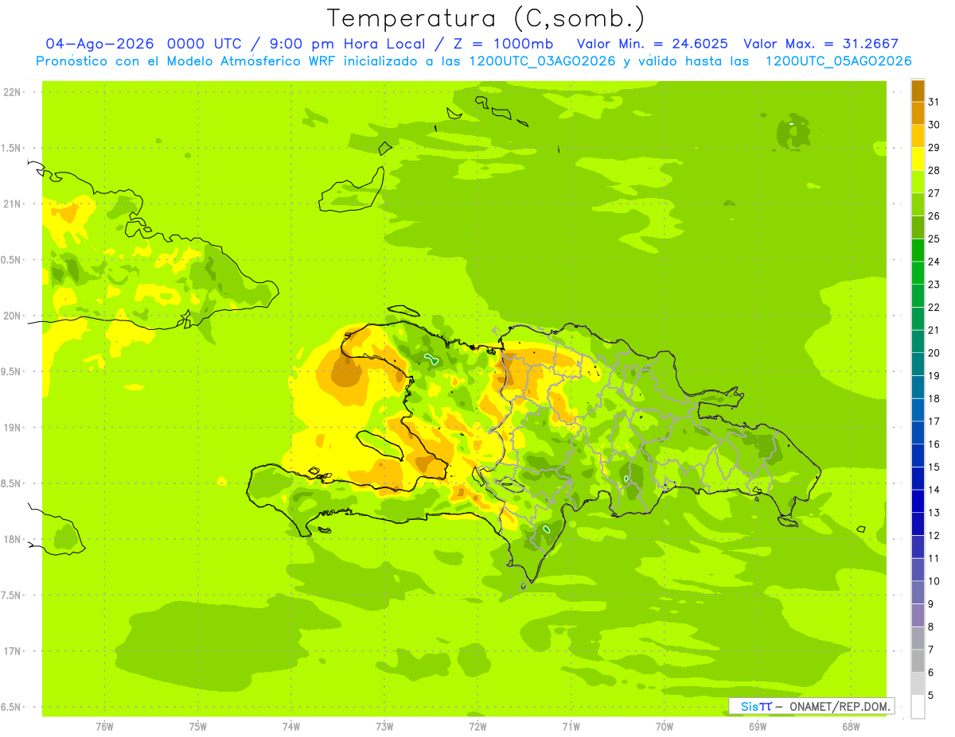
Task: Click the '1200UTC_05AGO2026' valid-until time
Action: point(838,61)
